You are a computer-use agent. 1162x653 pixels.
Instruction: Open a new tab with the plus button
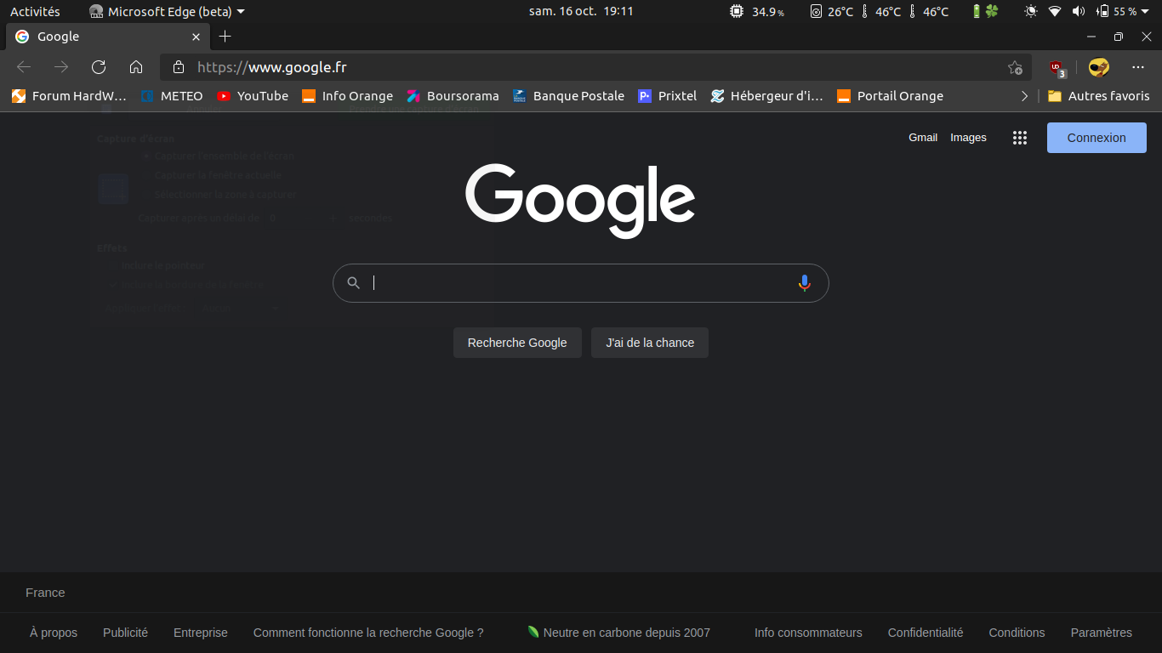[x=225, y=37]
